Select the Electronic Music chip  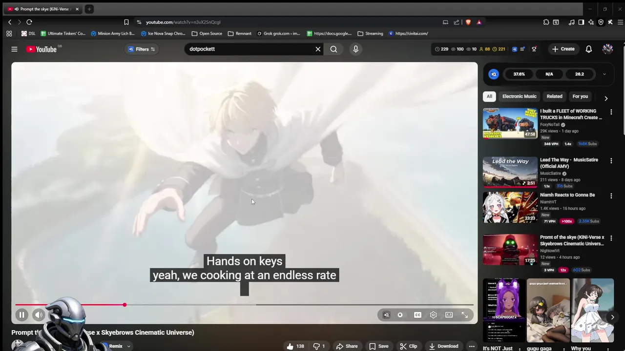519,97
